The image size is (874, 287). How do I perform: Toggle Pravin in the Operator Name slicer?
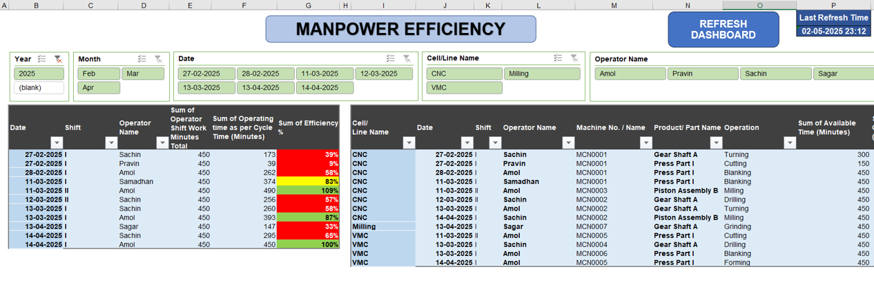point(703,74)
